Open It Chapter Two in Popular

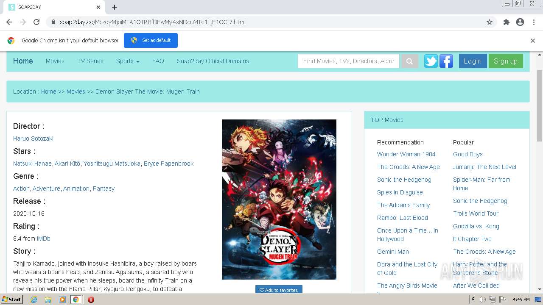(472, 239)
